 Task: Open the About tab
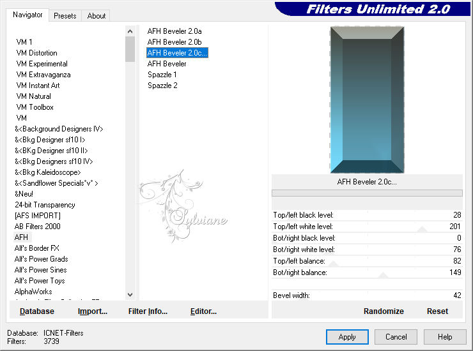(x=97, y=16)
